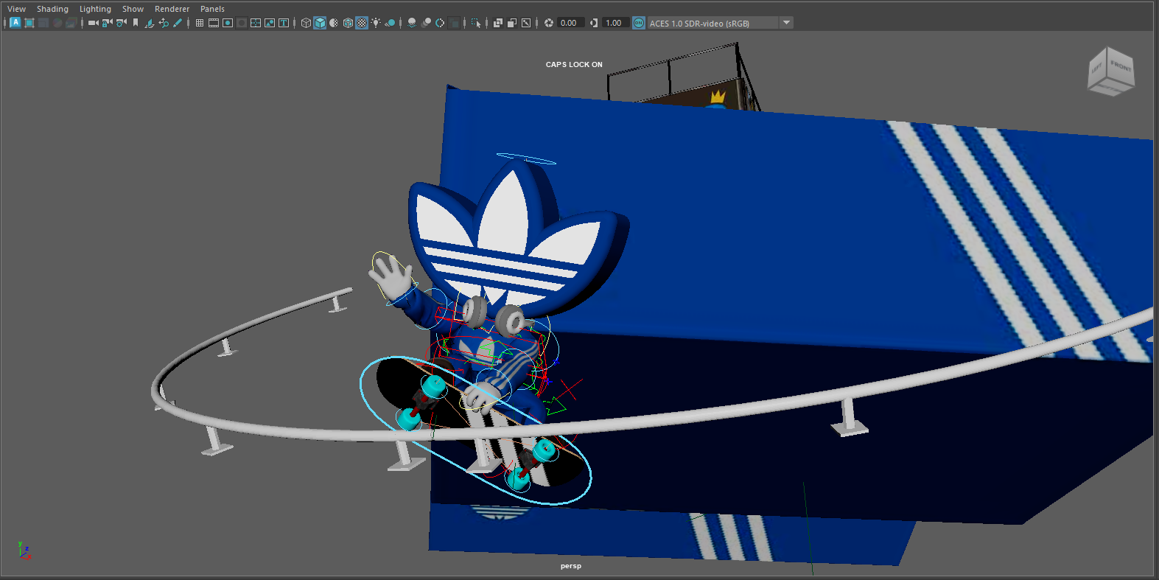Toggle the Textured display checker icon
The width and height of the screenshot is (1159, 580).
(x=362, y=23)
